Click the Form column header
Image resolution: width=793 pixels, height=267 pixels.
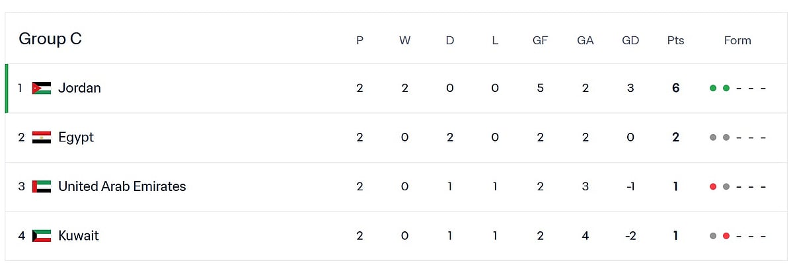[737, 40]
